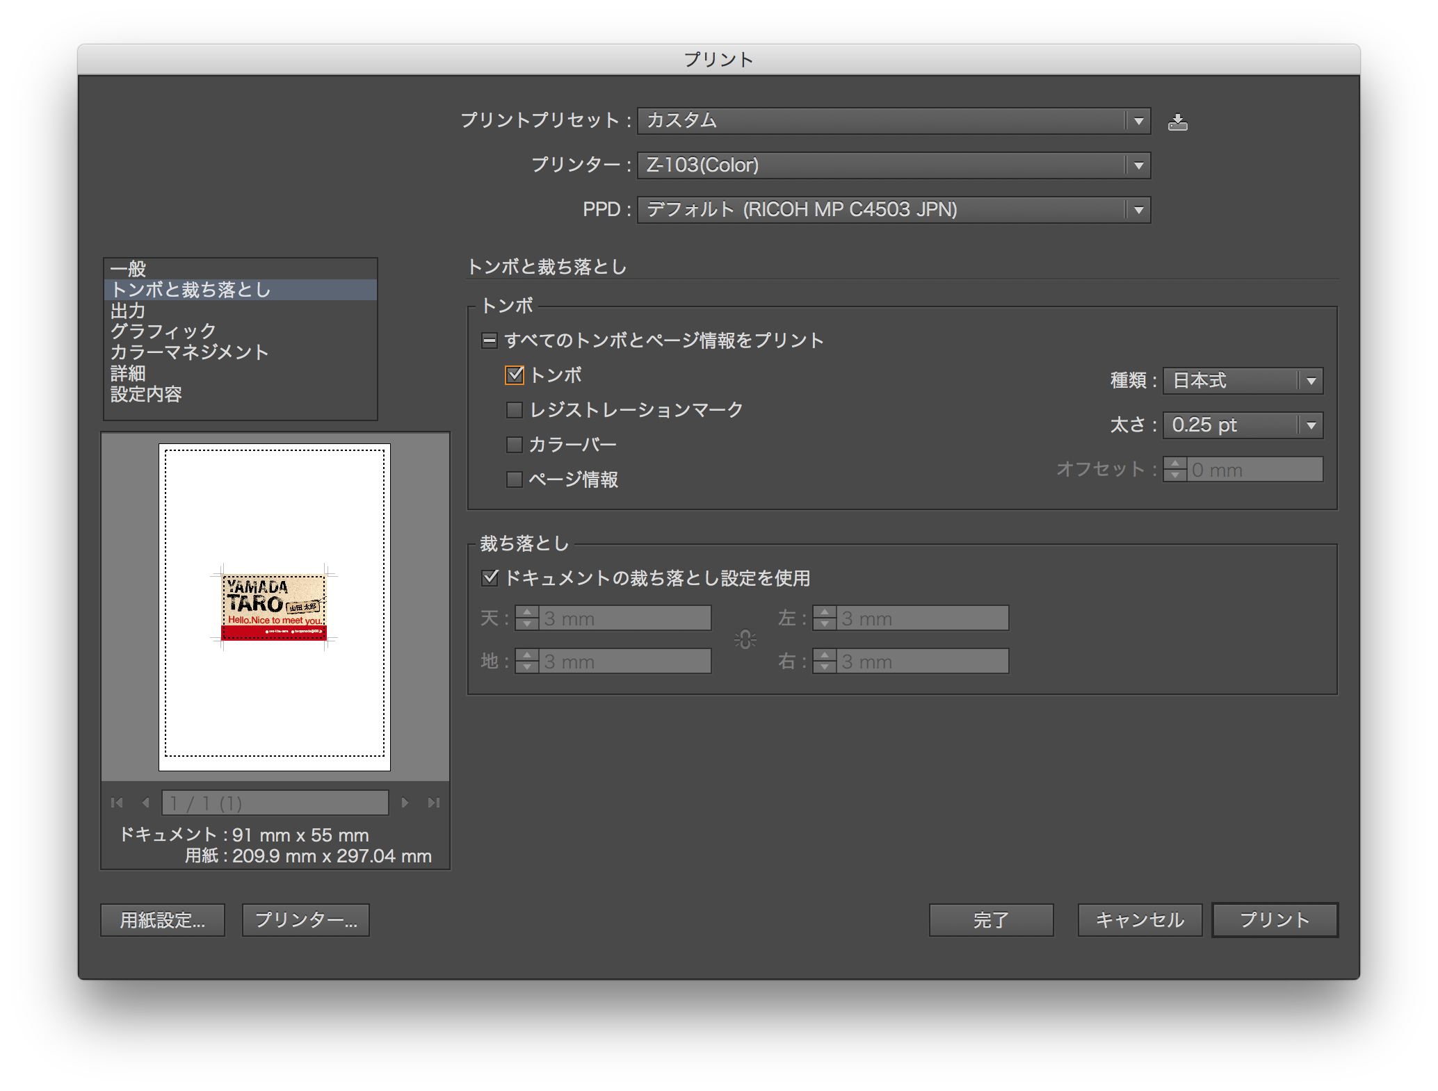Enable the カラーバー checkbox
The image size is (1438, 1091).
515,445
